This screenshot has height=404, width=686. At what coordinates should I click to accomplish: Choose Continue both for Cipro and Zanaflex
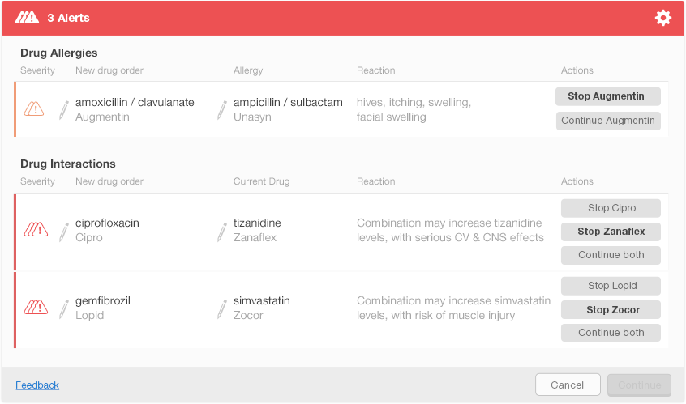(x=611, y=255)
